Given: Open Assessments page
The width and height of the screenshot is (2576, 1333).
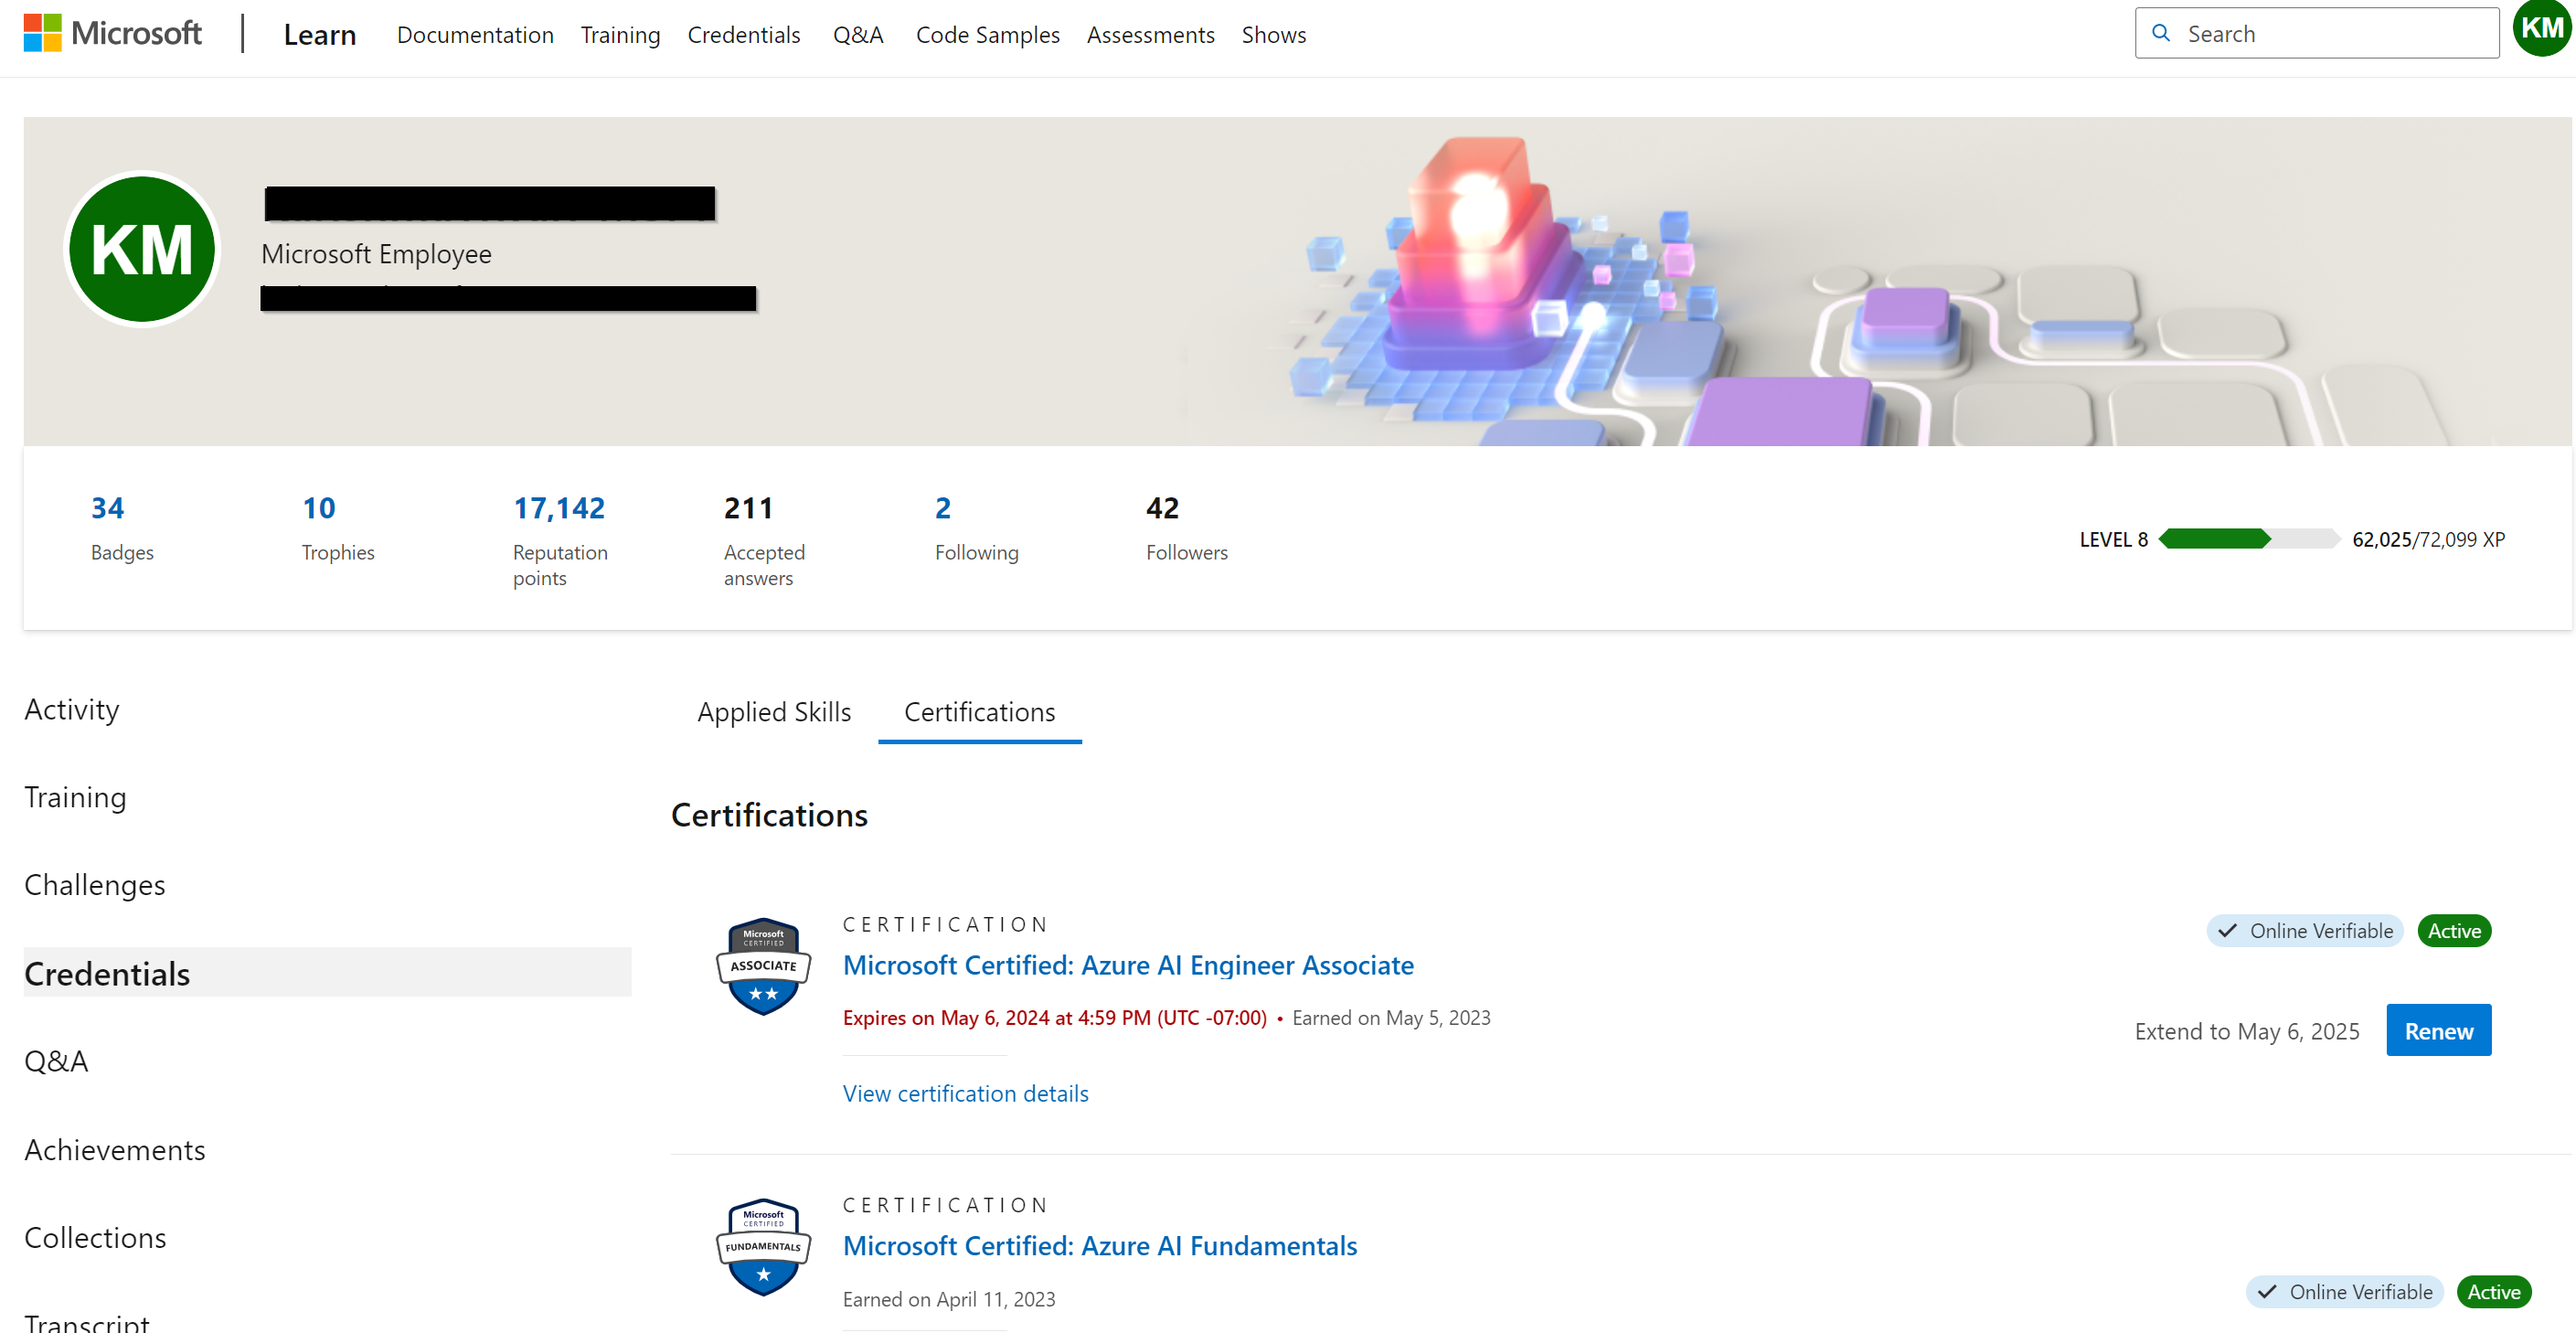Looking at the screenshot, I should (x=1150, y=35).
